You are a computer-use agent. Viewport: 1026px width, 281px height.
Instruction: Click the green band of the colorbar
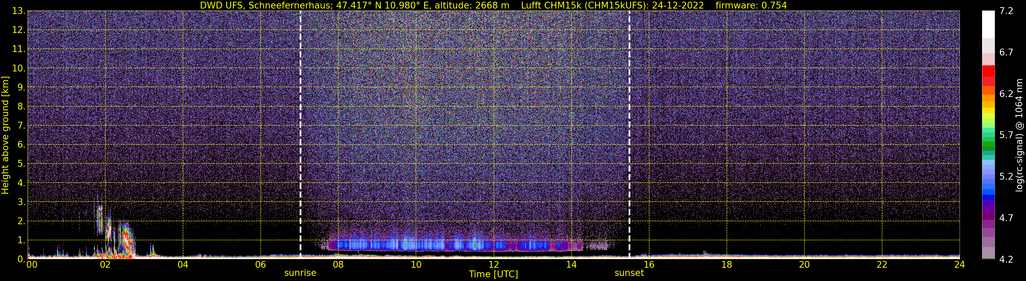pos(988,143)
